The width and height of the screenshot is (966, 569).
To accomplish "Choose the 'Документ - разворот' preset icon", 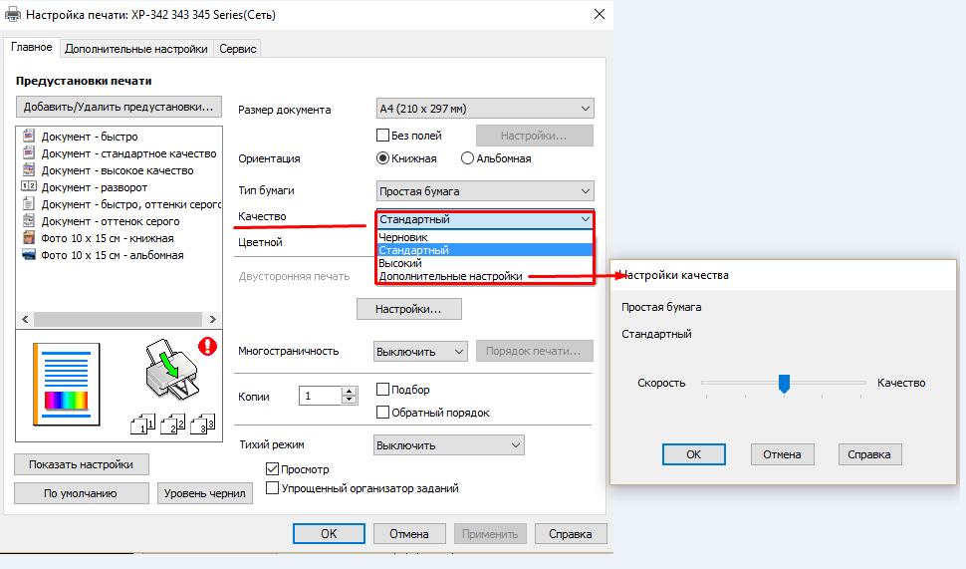I will click(x=28, y=186).
